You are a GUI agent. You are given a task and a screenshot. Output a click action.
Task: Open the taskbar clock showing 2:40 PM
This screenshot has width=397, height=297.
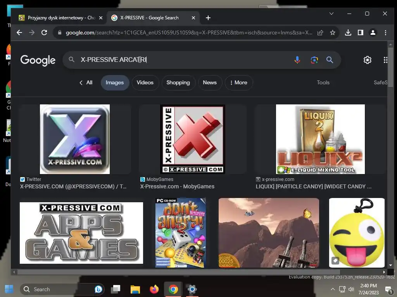(x=368, y=289)
